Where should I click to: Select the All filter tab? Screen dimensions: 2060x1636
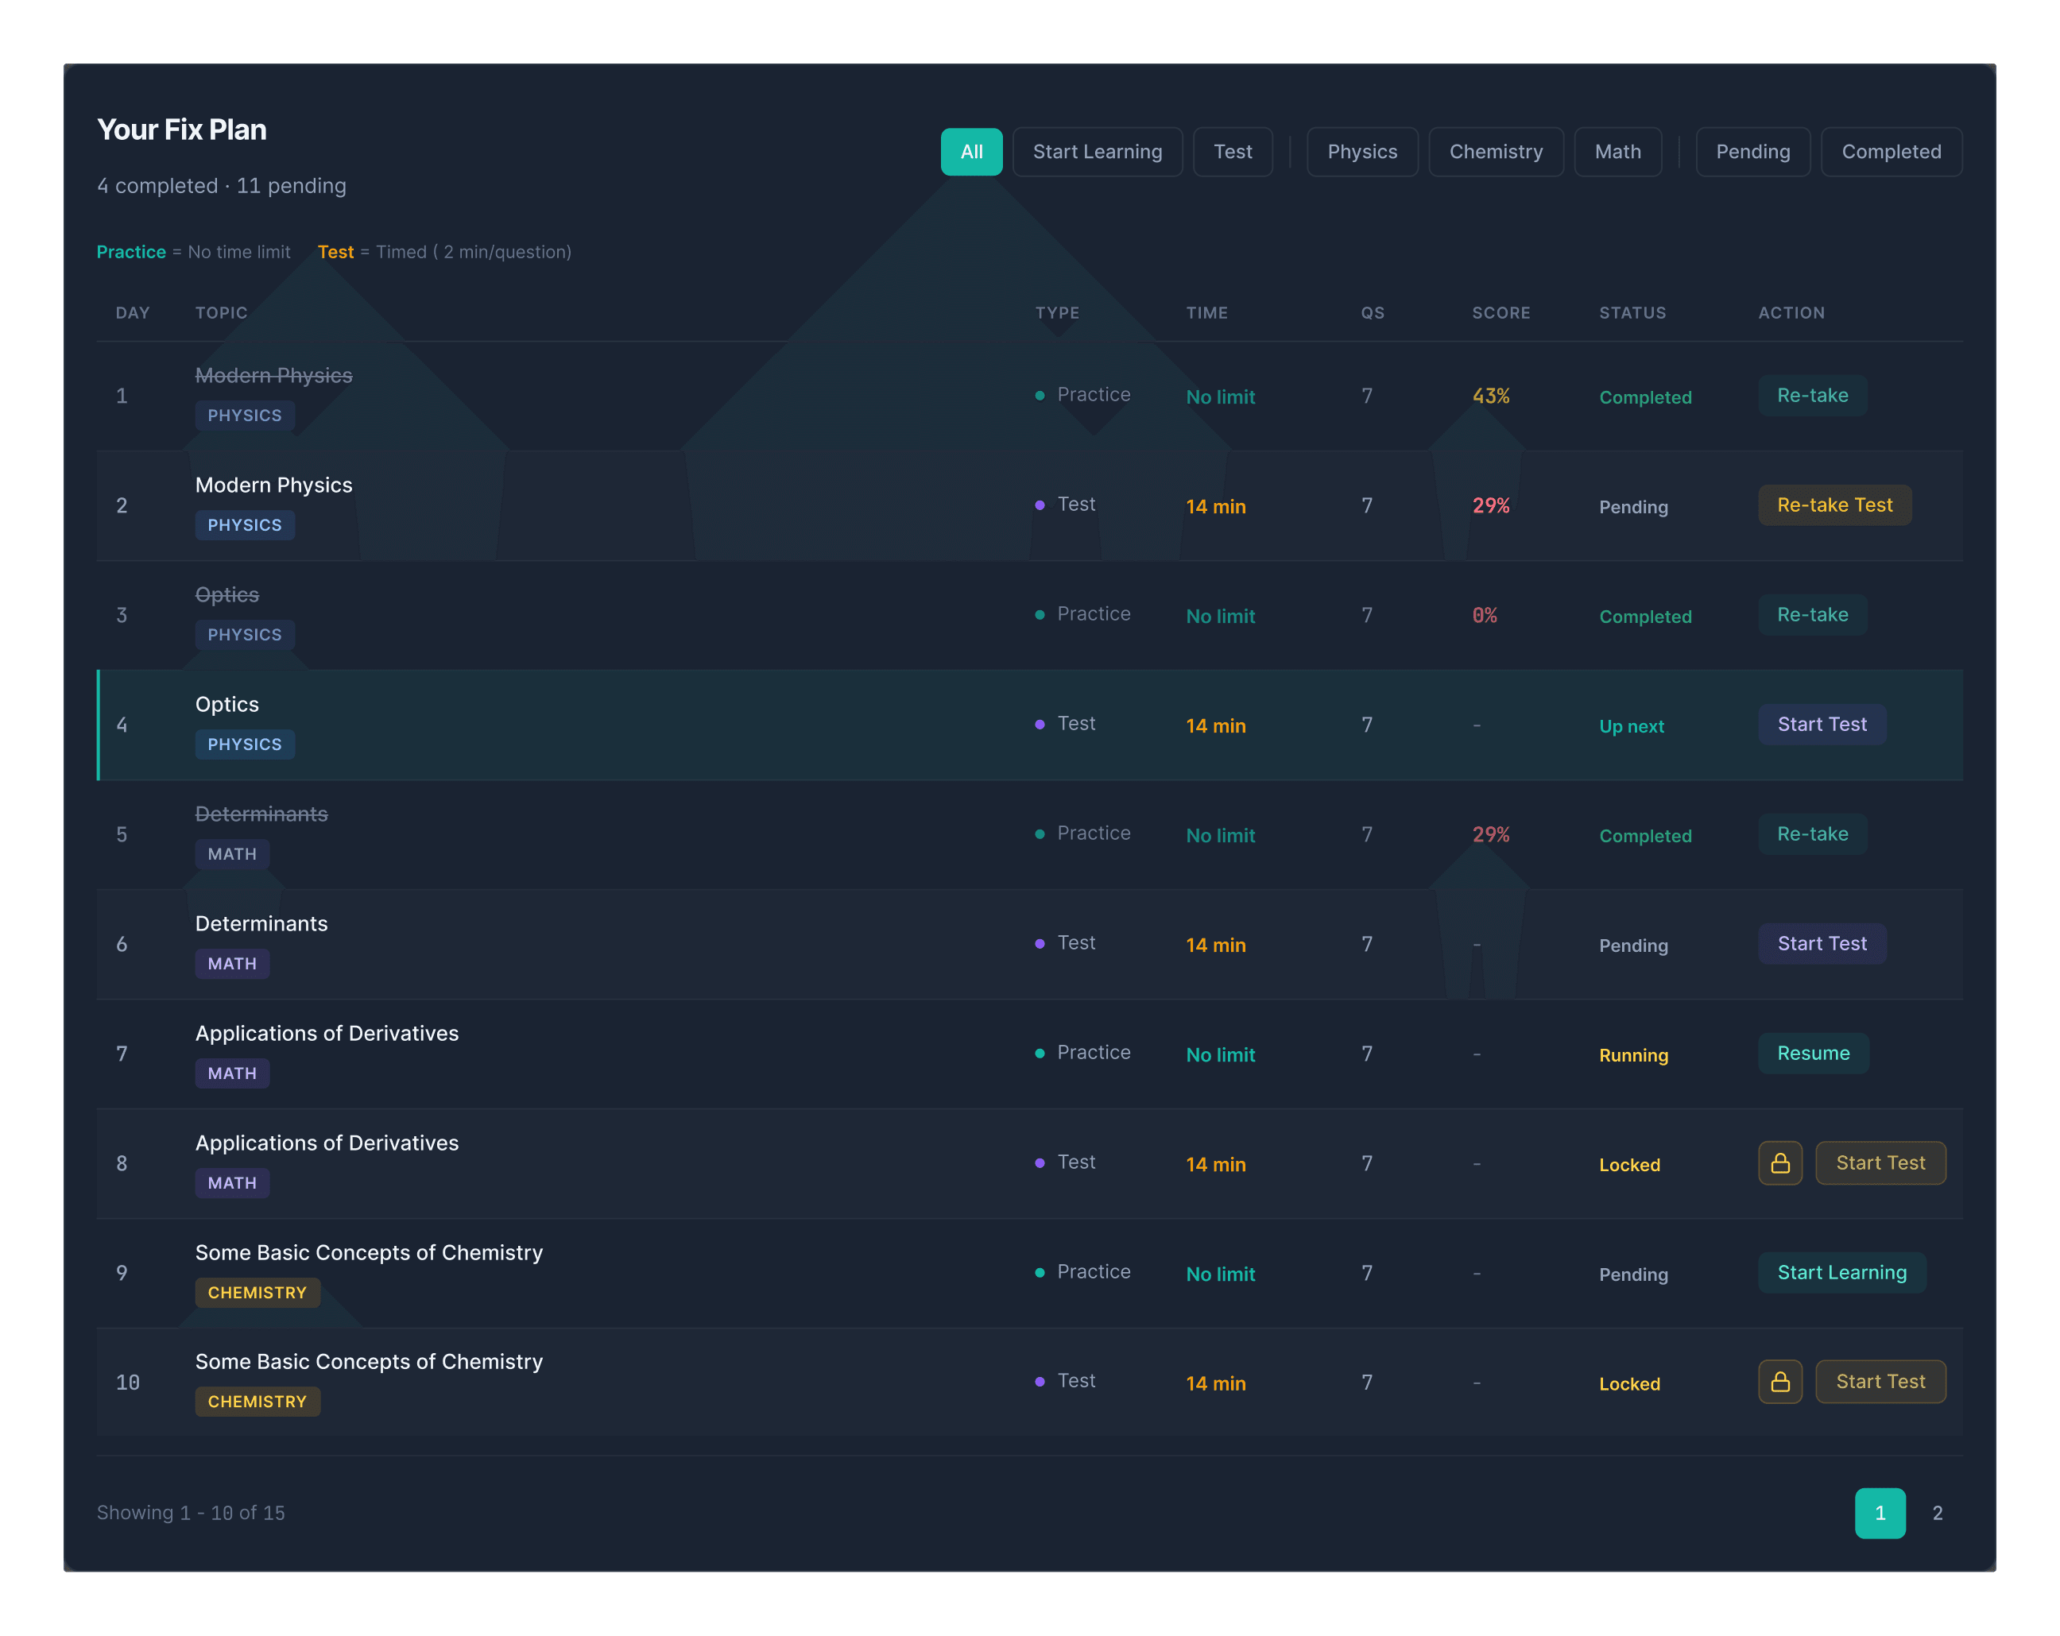coord(970,152)
